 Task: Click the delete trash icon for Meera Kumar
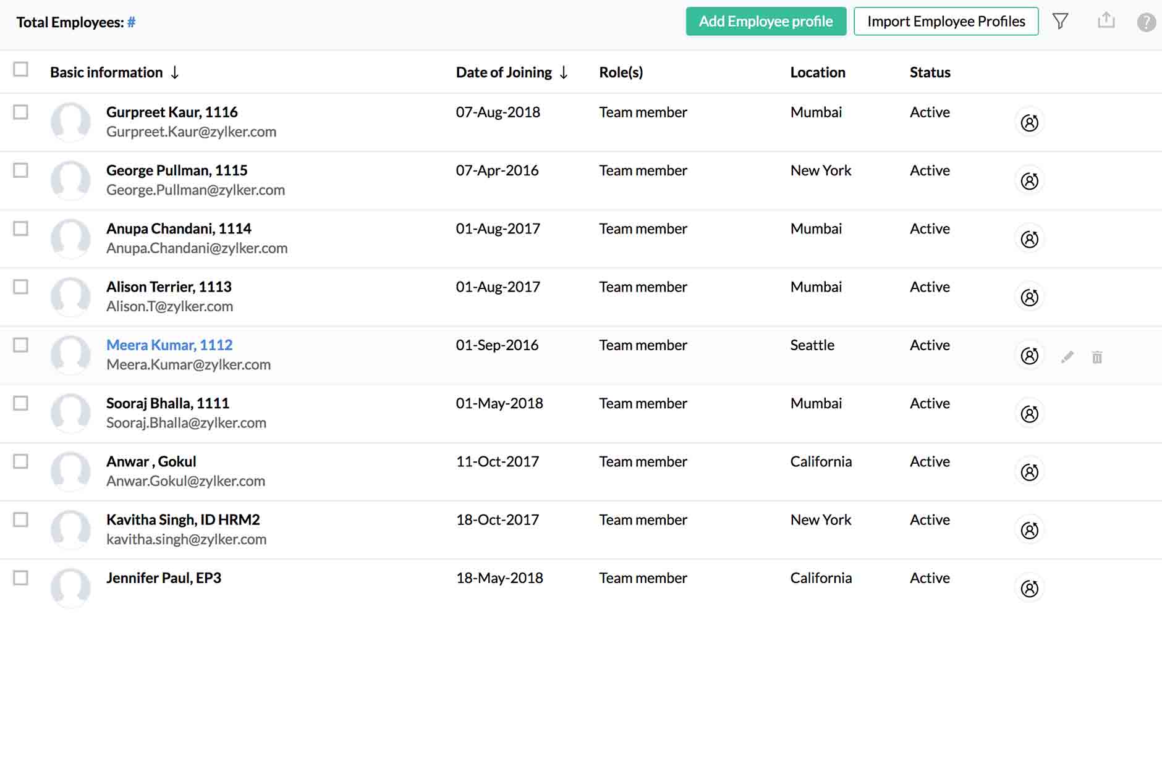click(x=1097, y=356)
